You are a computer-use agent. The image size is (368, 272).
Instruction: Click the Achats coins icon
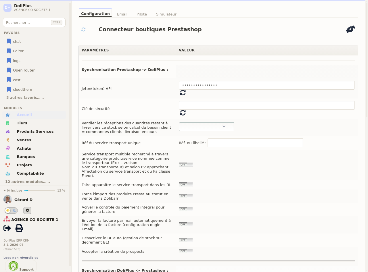pyautogui.click(x=8, y=148)
